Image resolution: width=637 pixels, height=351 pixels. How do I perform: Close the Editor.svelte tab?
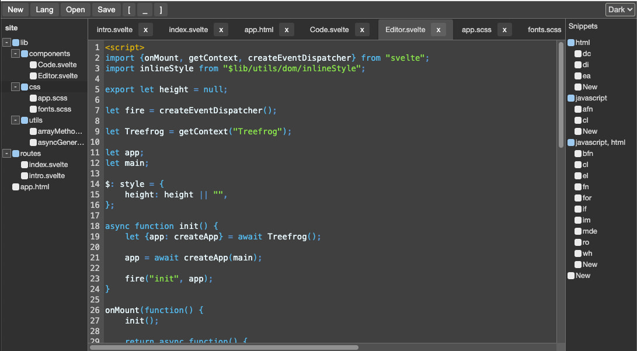click(438, 30)
